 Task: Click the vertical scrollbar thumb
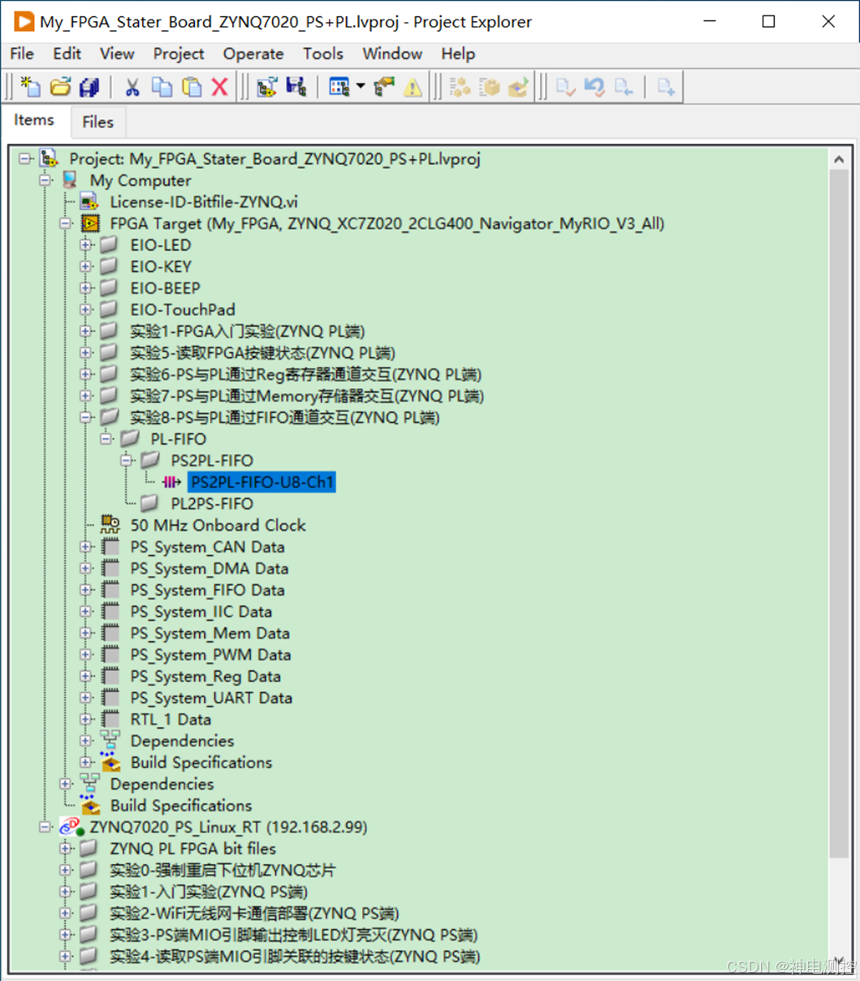point(839,513)
